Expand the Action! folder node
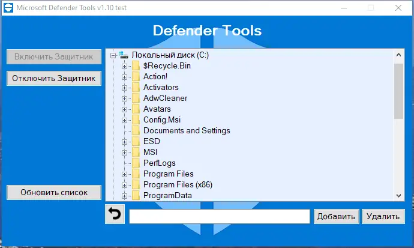This screenshot has width=414, height=248. (124, 77)
